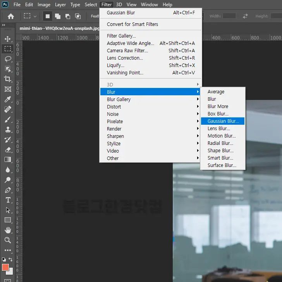
Task: Open the Image menu
Action: click(x=44, y=5)
